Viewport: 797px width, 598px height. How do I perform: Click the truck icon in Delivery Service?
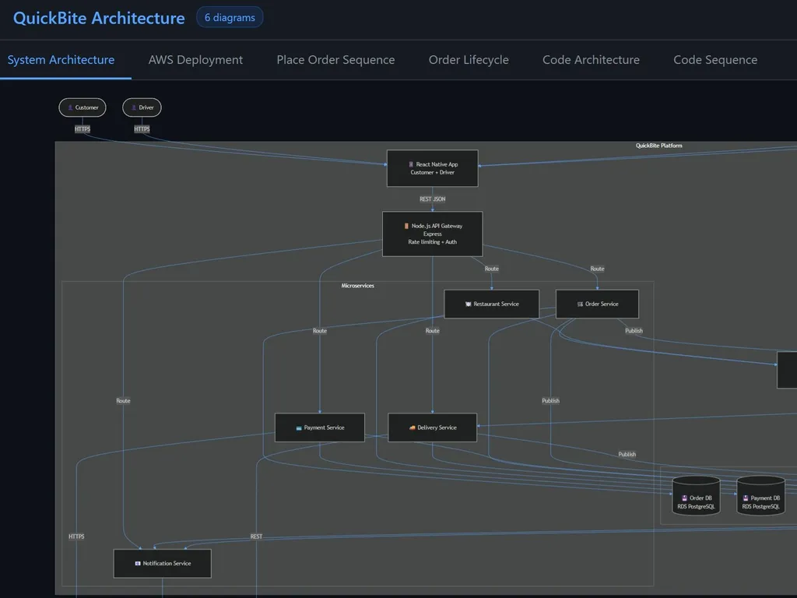413,428
